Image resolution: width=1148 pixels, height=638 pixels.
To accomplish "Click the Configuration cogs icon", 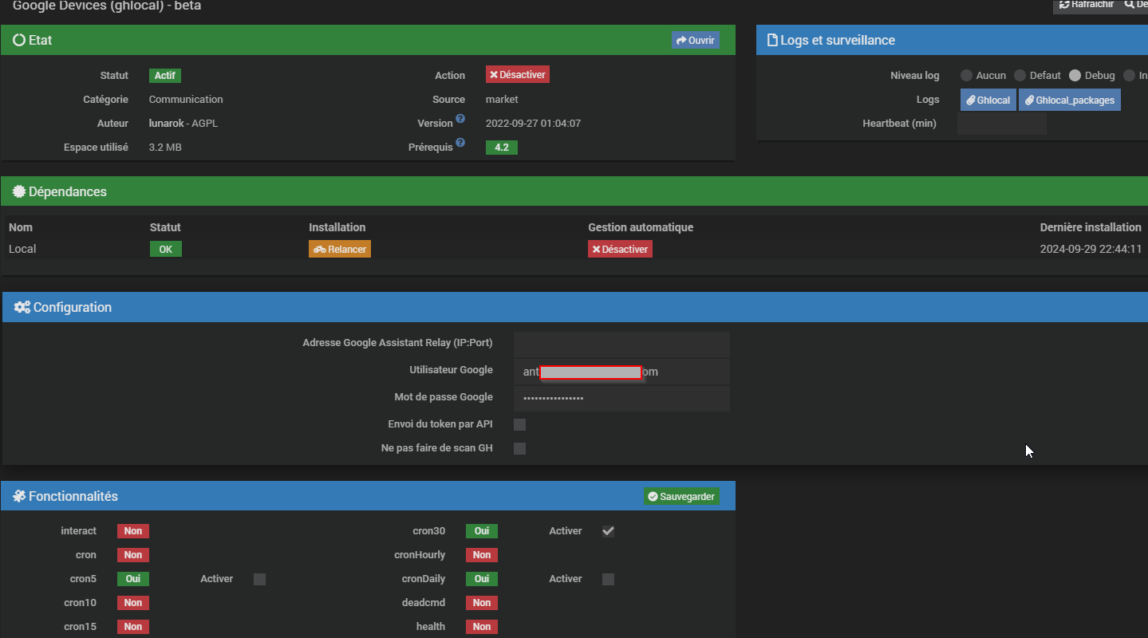I will tap(22, 307).
